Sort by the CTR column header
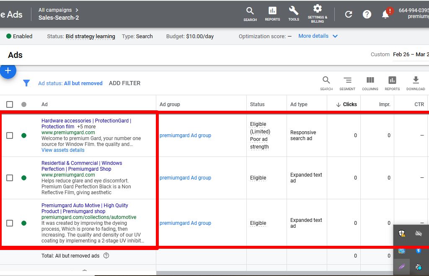The height and width of the screenshot is (276, 429). click(419, 104)
